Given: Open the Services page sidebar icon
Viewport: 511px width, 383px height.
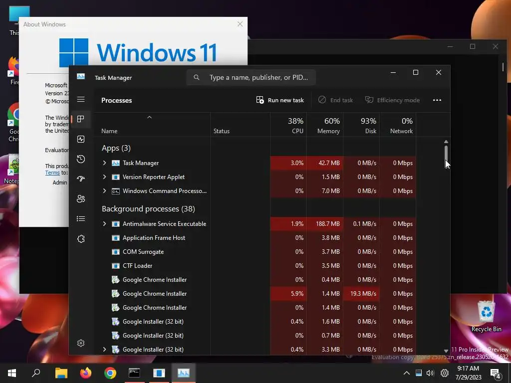Looking at the screenshot, I should click(x=81, y=239).
